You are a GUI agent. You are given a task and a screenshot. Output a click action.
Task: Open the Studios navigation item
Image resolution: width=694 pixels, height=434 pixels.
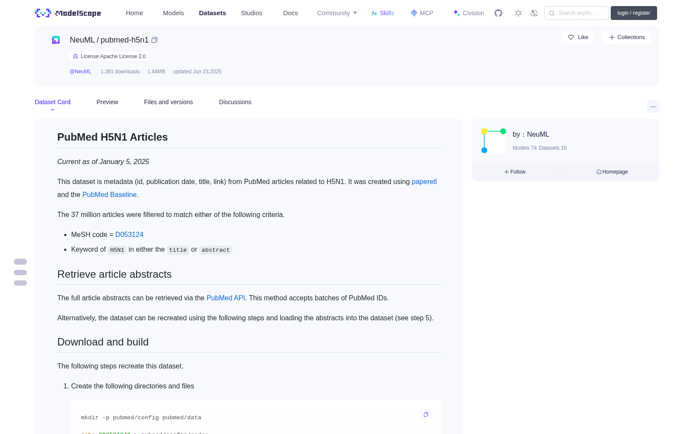pyautogui.click(x=252, y=13)
